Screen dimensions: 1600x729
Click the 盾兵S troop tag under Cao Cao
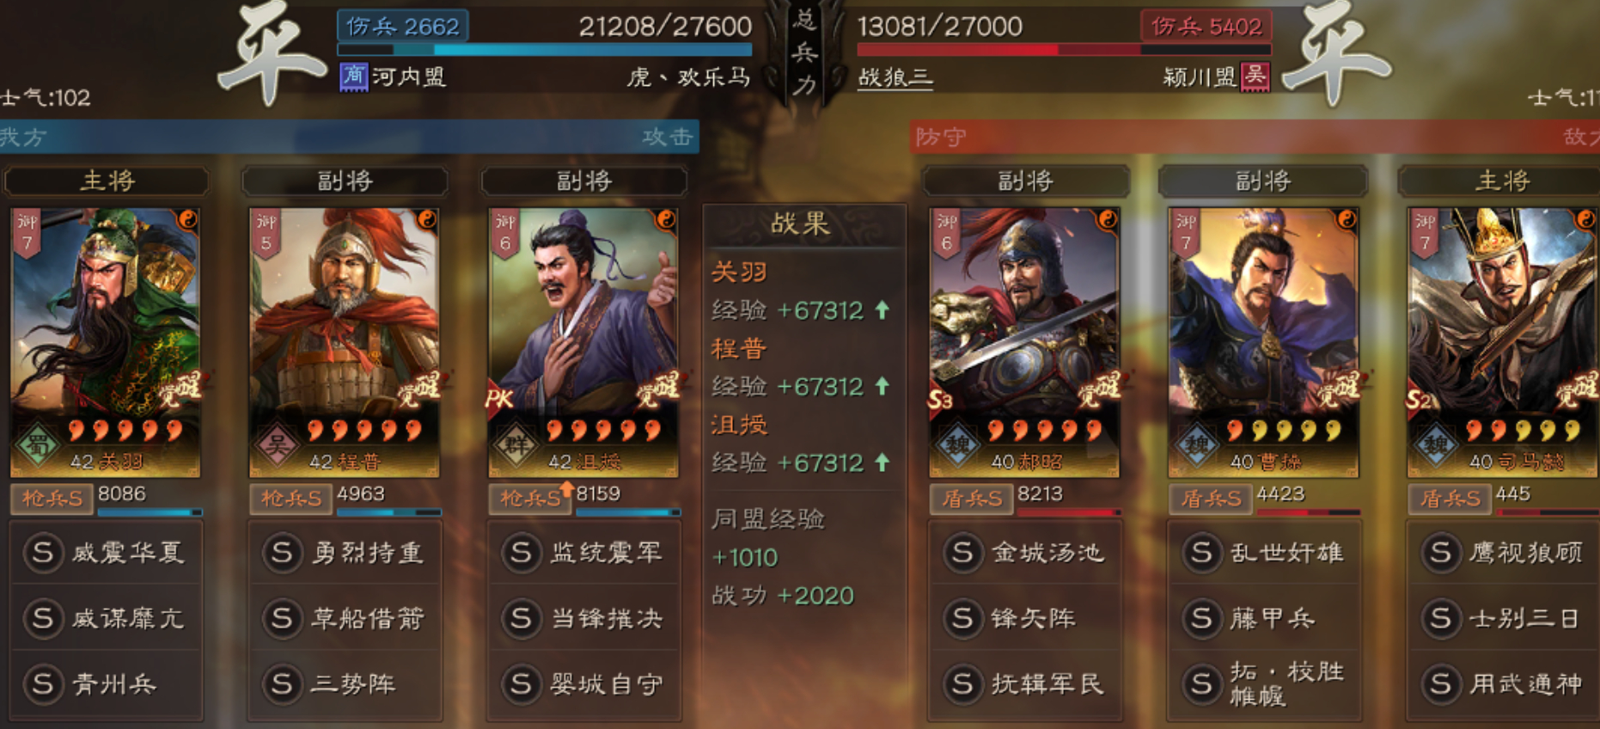(x=1210, y=499)
